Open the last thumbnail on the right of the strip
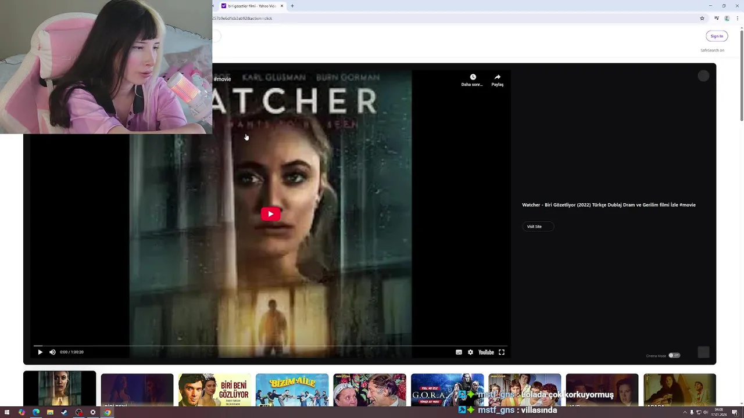This screenshot has width=744, height=418. (x=680, y=390)
